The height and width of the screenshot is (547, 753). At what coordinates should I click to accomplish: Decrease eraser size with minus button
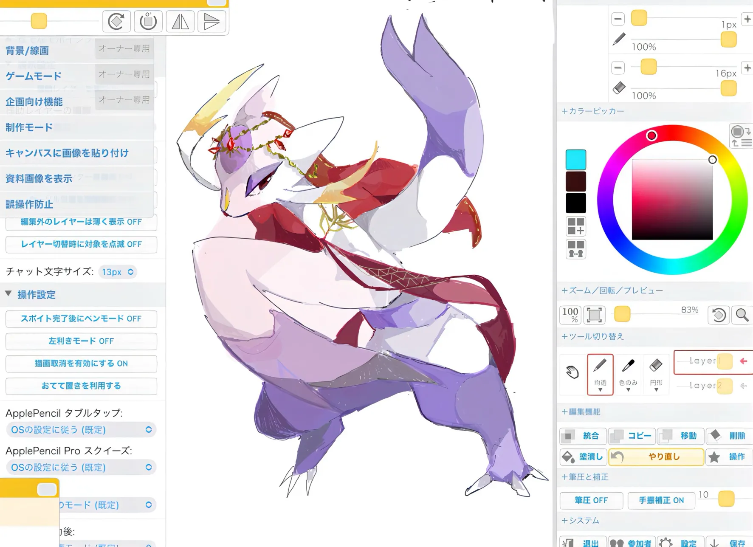[618, 68]
